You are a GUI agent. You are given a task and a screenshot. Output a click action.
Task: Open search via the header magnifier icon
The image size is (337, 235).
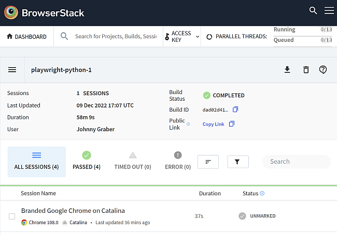pos(313,10)
